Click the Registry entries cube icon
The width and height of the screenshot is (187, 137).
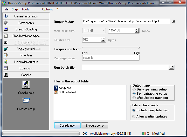pyautogui.click(x=6, y=49)
